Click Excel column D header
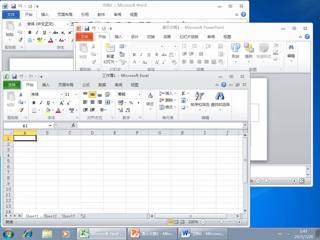 pyautogui.click(x=92, y=132)
